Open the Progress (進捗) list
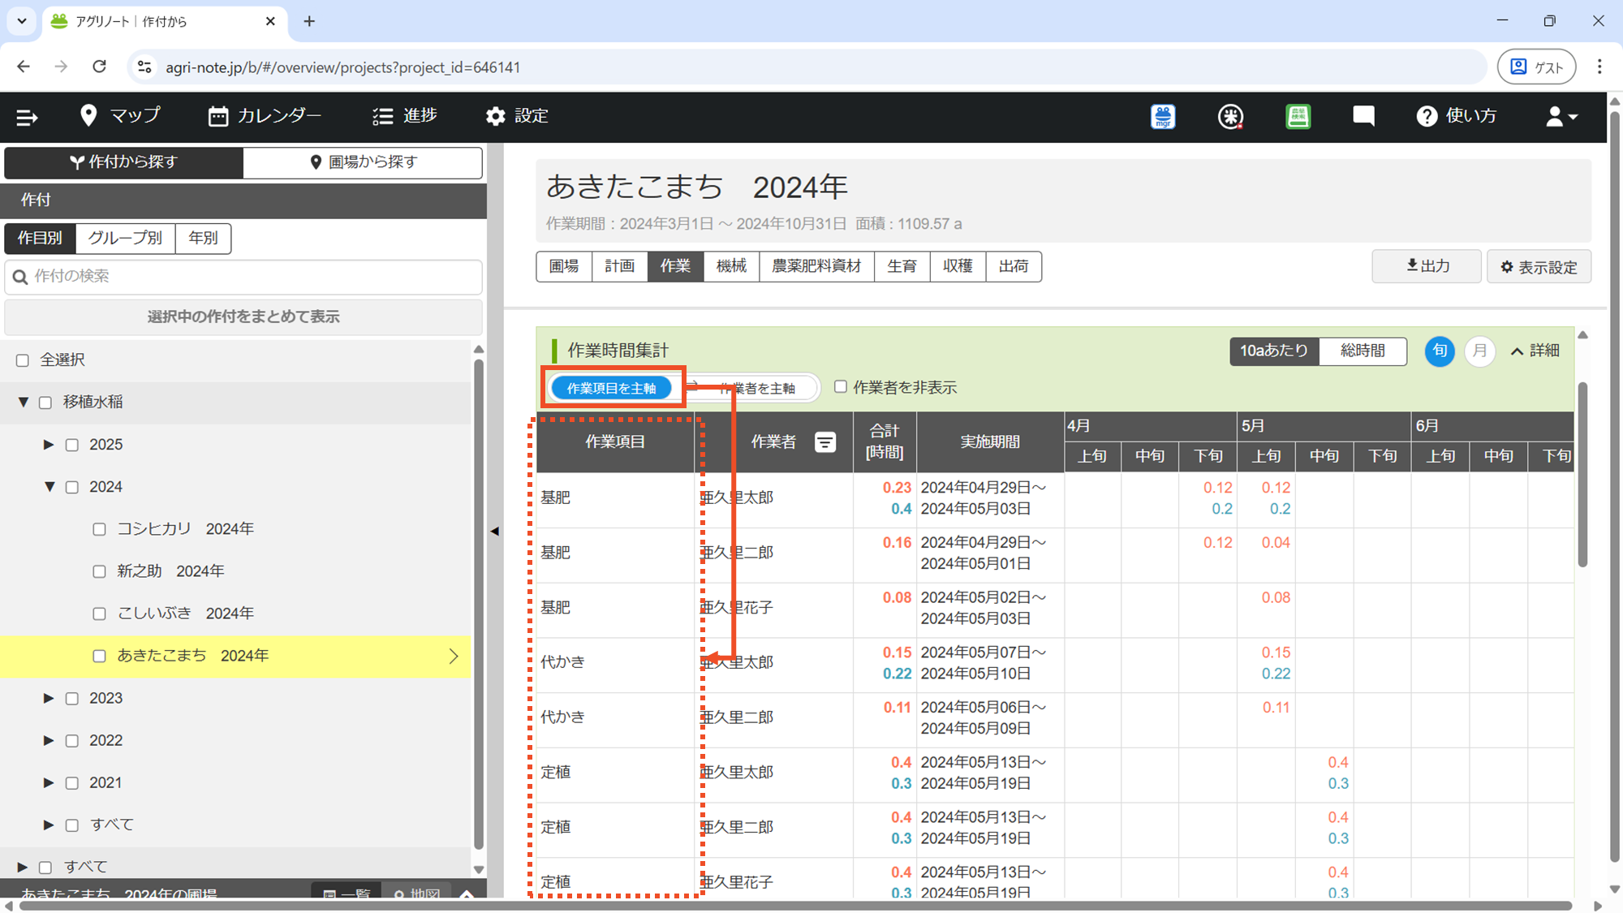 [x=404, y=116]
